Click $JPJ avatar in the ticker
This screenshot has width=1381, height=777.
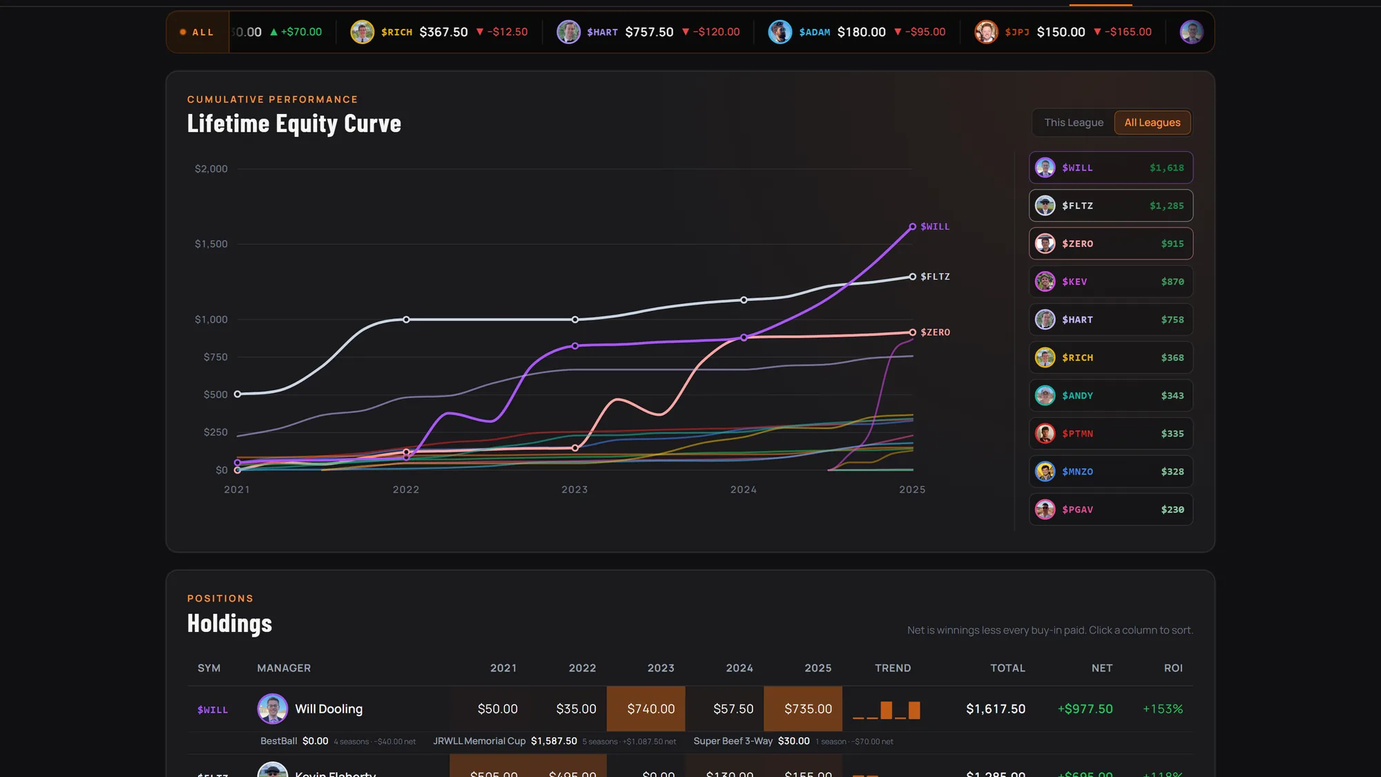click(x=986, y=32)
